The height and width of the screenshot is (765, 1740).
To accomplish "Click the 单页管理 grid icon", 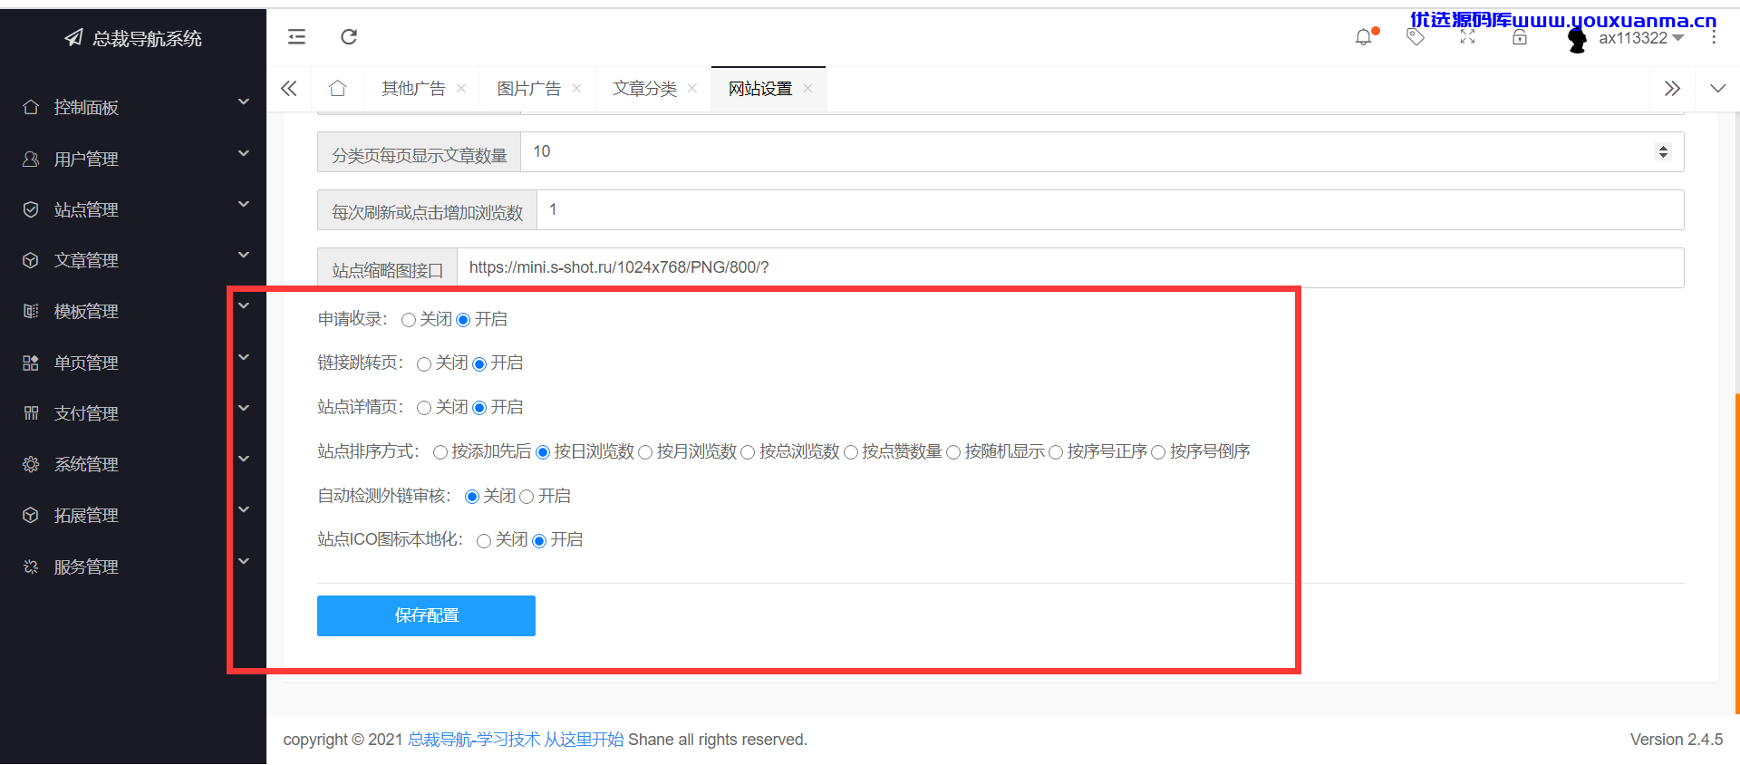I will [x=31, y=363].
